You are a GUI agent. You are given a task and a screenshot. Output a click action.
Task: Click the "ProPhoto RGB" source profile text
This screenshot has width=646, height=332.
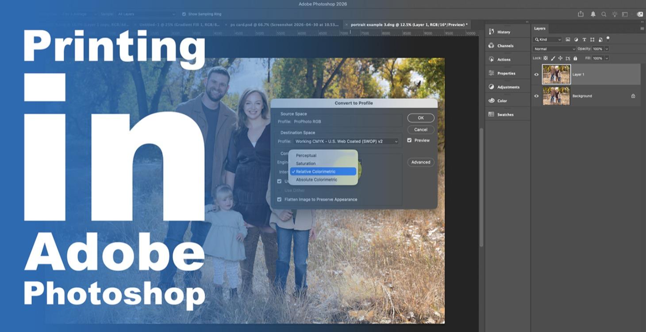308,121
